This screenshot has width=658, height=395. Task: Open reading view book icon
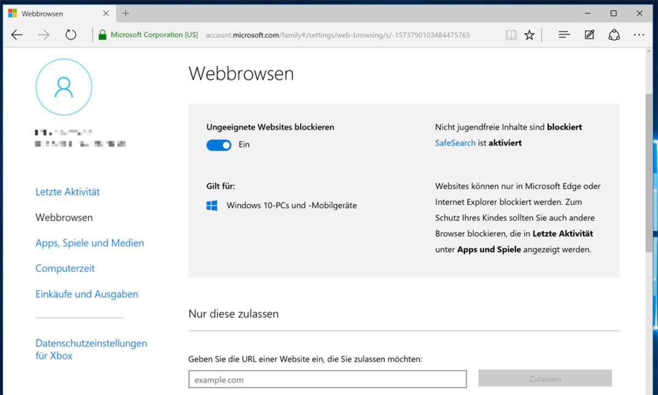point(511,35)
